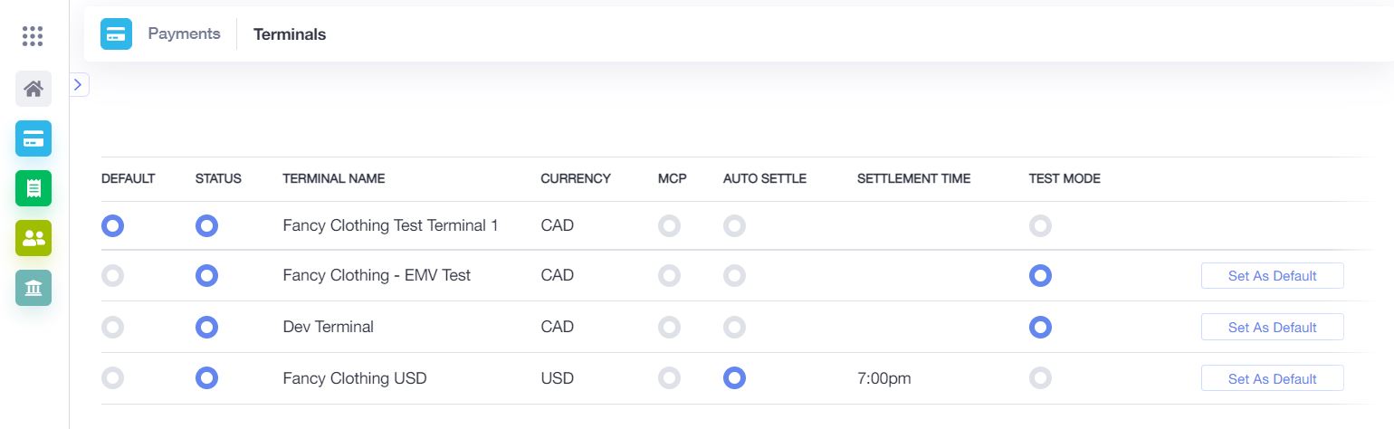Open the Customers people icon in sidebar

click(x=33, y=238)
